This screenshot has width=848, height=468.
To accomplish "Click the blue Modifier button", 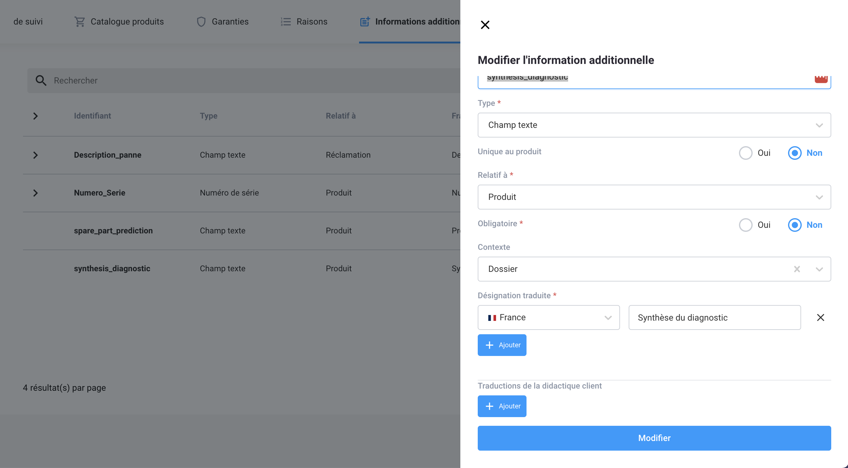I will pyautogui.click(x=654, y=438).
